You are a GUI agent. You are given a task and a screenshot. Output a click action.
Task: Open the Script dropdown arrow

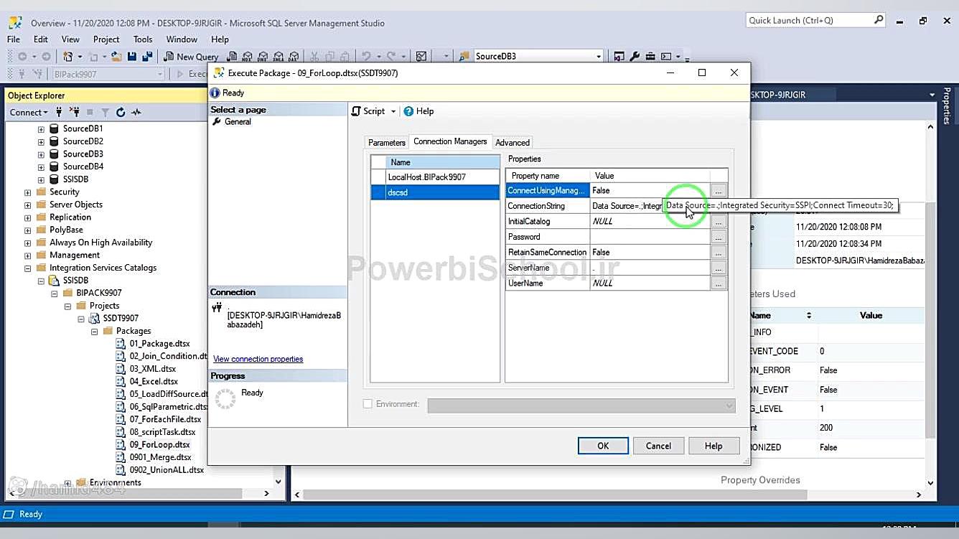(393, 112)
